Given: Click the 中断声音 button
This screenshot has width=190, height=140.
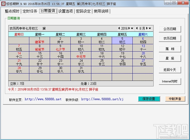Looking at the screenshot, I should coord(175,99).
